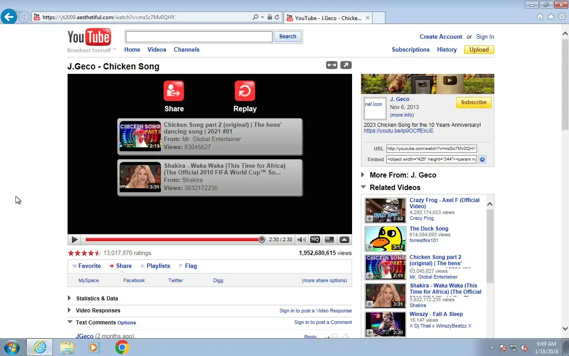Click the related videos scrollbar up arrow

click(x=490, y=204)
